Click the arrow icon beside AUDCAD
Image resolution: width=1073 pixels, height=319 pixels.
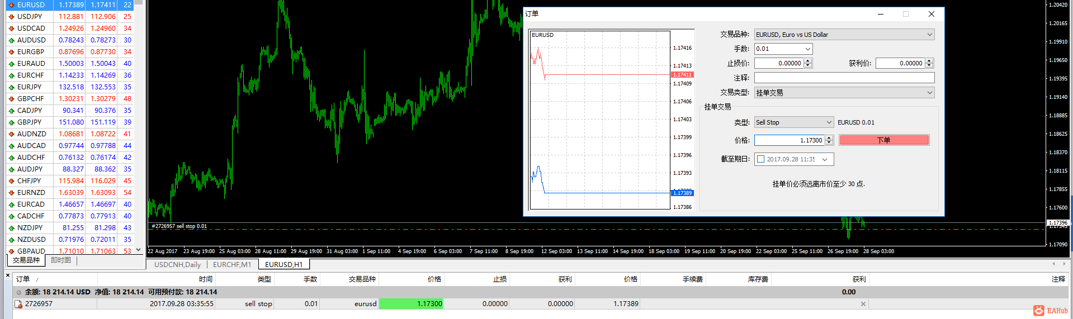coord(11,146)
